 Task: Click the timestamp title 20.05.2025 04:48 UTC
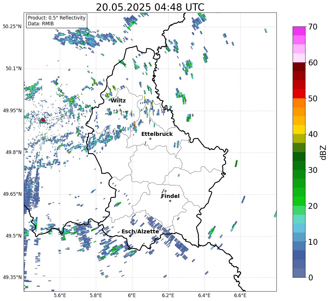pos(150,7)
